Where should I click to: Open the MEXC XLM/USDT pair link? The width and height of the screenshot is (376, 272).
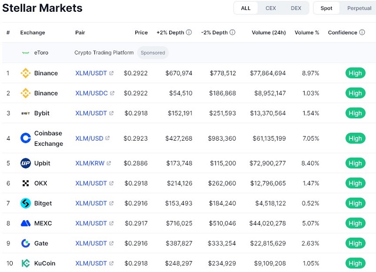[x=91, y=223]
